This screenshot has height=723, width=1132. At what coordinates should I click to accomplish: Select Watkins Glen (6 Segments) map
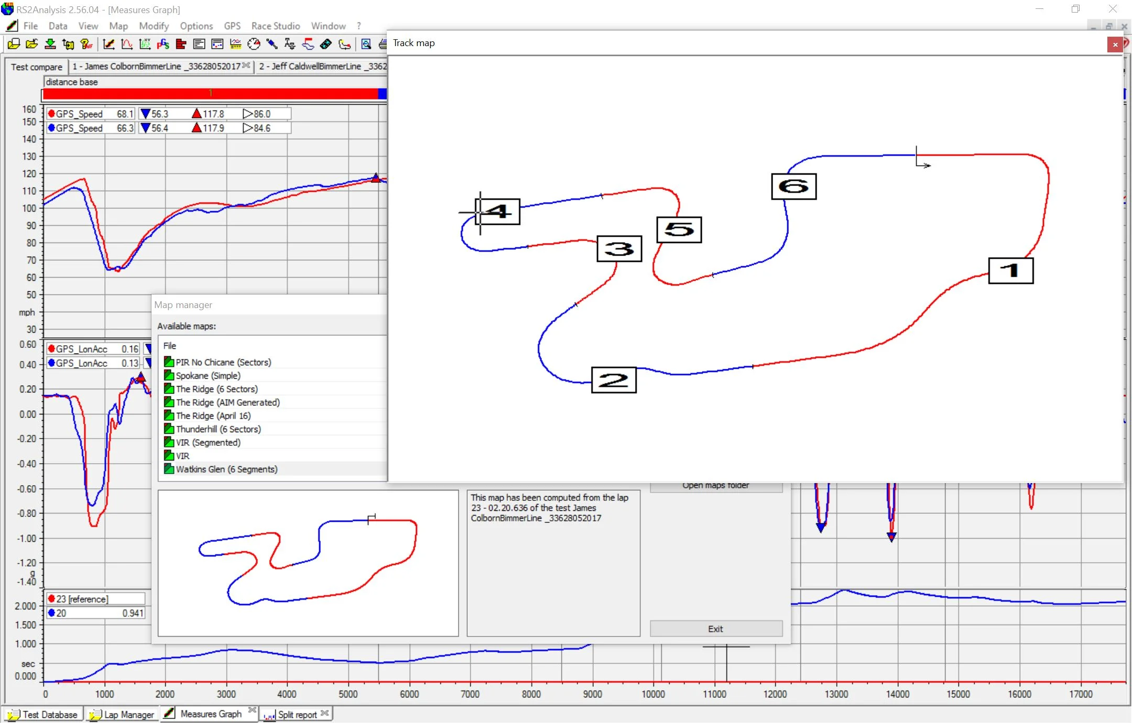tap(226, 469)
